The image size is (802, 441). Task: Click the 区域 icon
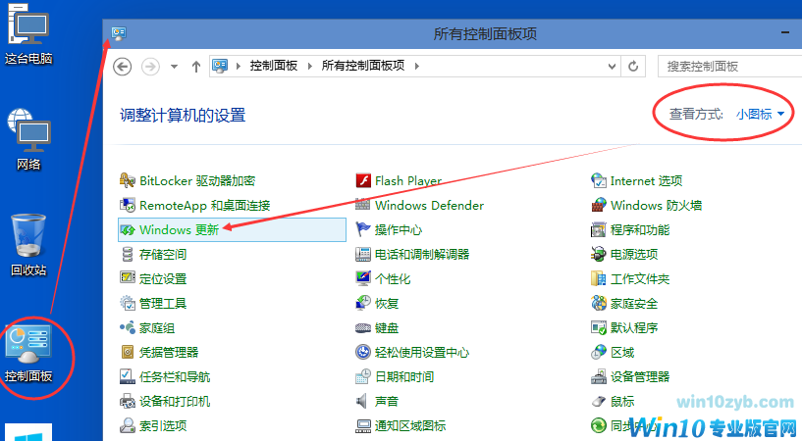click(599, 352)
